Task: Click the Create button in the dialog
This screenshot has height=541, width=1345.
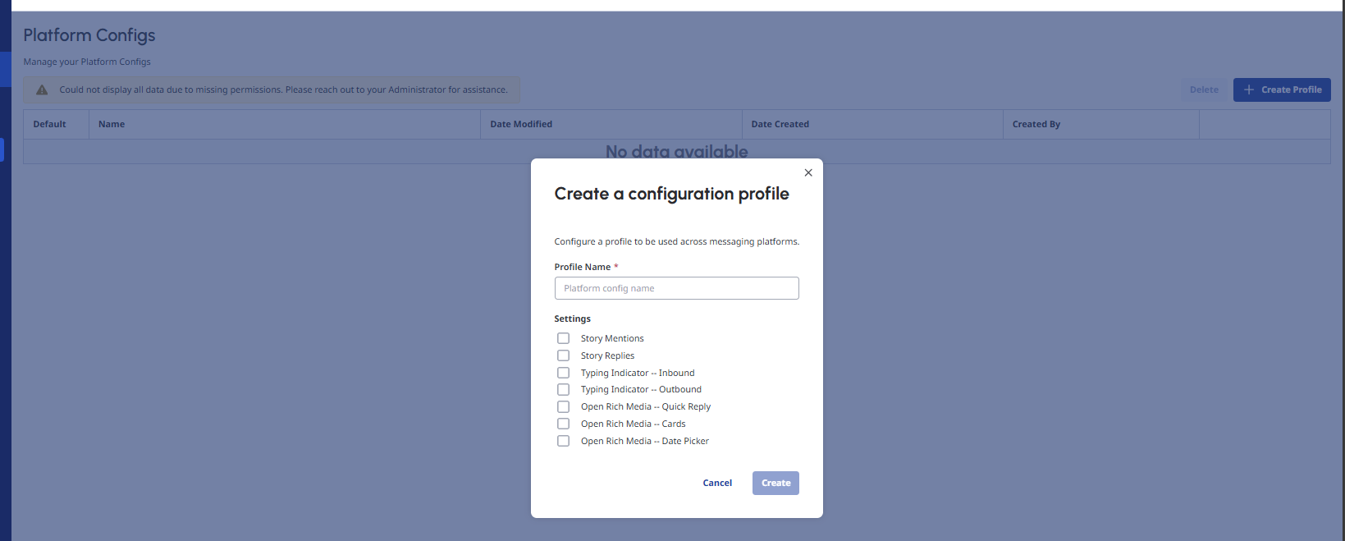Action: [775, 483]
